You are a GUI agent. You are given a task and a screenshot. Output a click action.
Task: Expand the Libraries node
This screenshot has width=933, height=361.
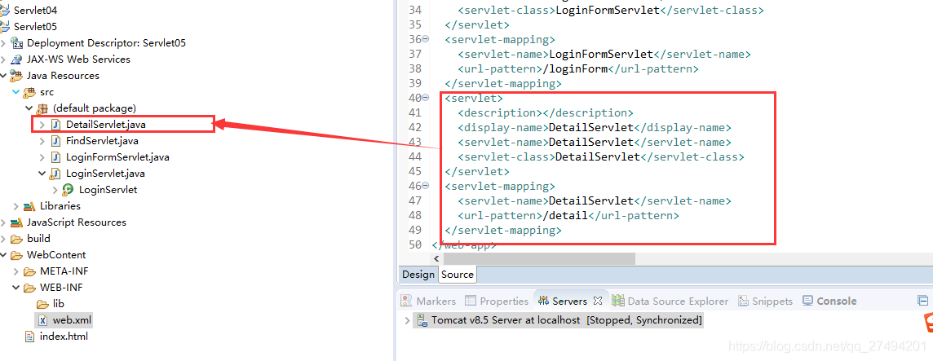pos(16,206)
